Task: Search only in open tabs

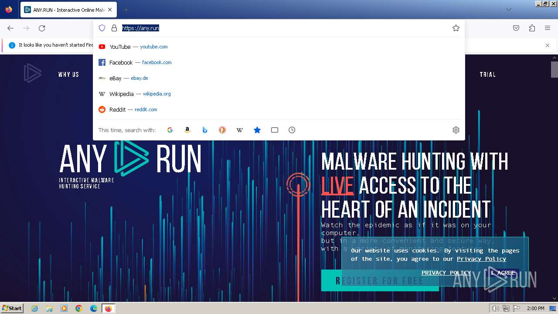Action: 275,130
